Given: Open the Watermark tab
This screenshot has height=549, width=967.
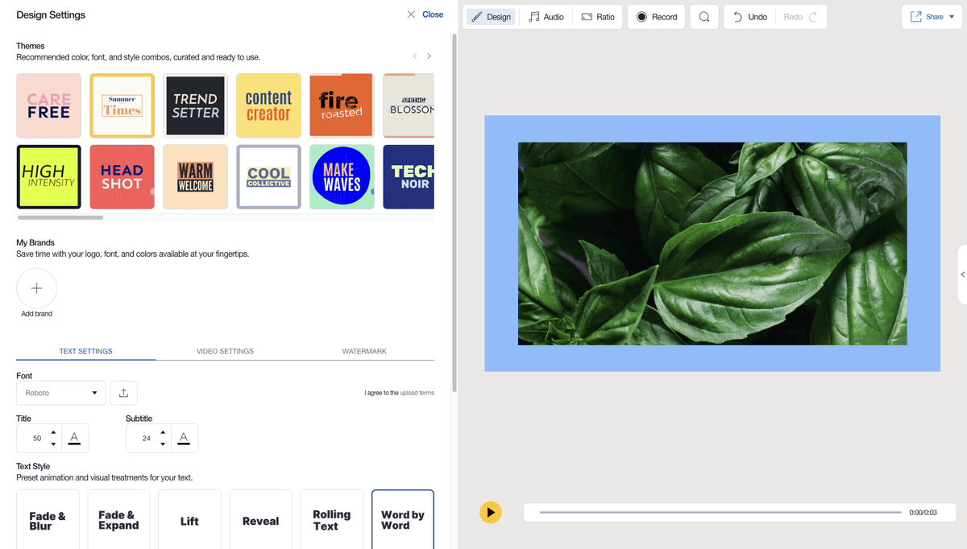Looking at the screenshot, I should 364,351.
